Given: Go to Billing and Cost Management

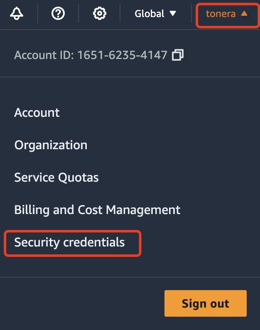Looking at the screenshot, I should [97, 210].
